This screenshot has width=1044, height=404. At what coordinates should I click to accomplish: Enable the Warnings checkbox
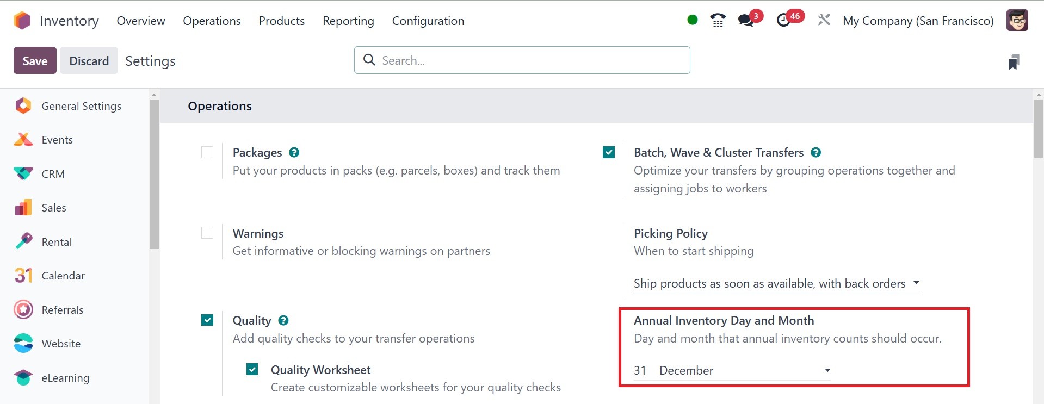207,233
